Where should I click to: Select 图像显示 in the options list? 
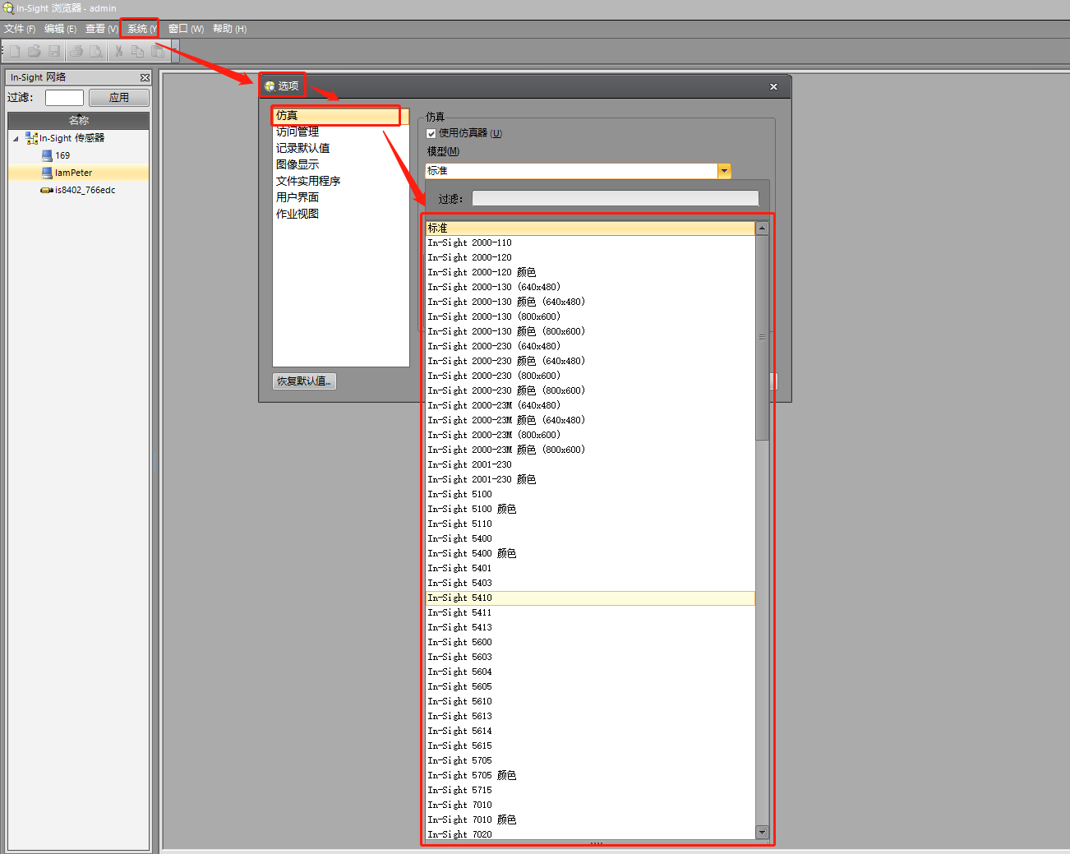340,164
